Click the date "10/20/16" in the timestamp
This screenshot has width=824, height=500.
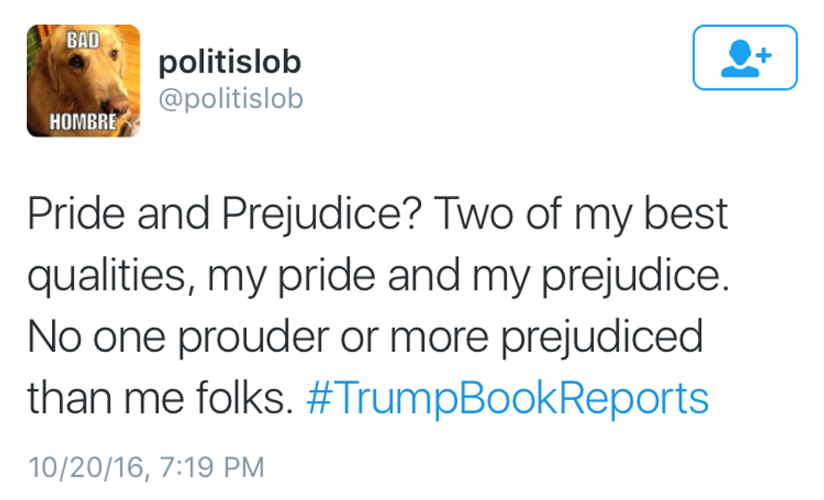click(x=84, y=466)
